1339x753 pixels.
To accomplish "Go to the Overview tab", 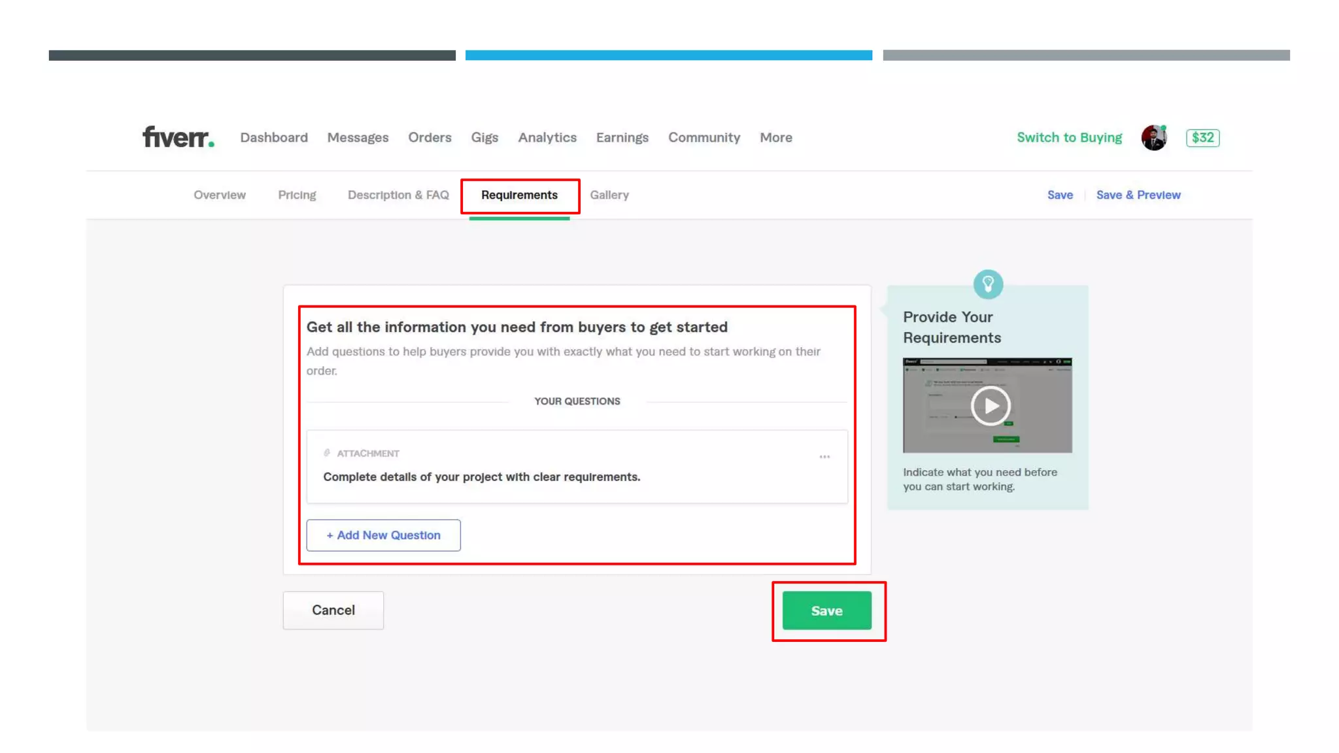I will tap(220, 195).
